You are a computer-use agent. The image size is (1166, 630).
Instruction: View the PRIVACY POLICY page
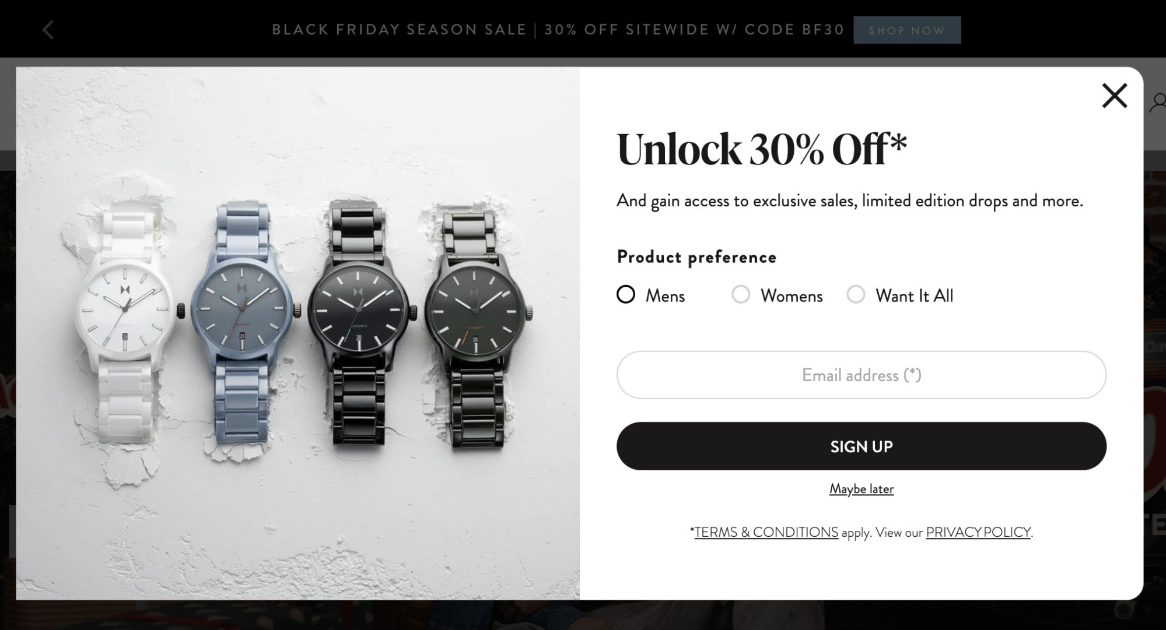pos(977,532)
